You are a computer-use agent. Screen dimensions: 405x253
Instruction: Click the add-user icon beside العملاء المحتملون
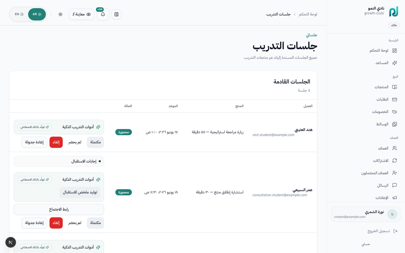[395, 173]
